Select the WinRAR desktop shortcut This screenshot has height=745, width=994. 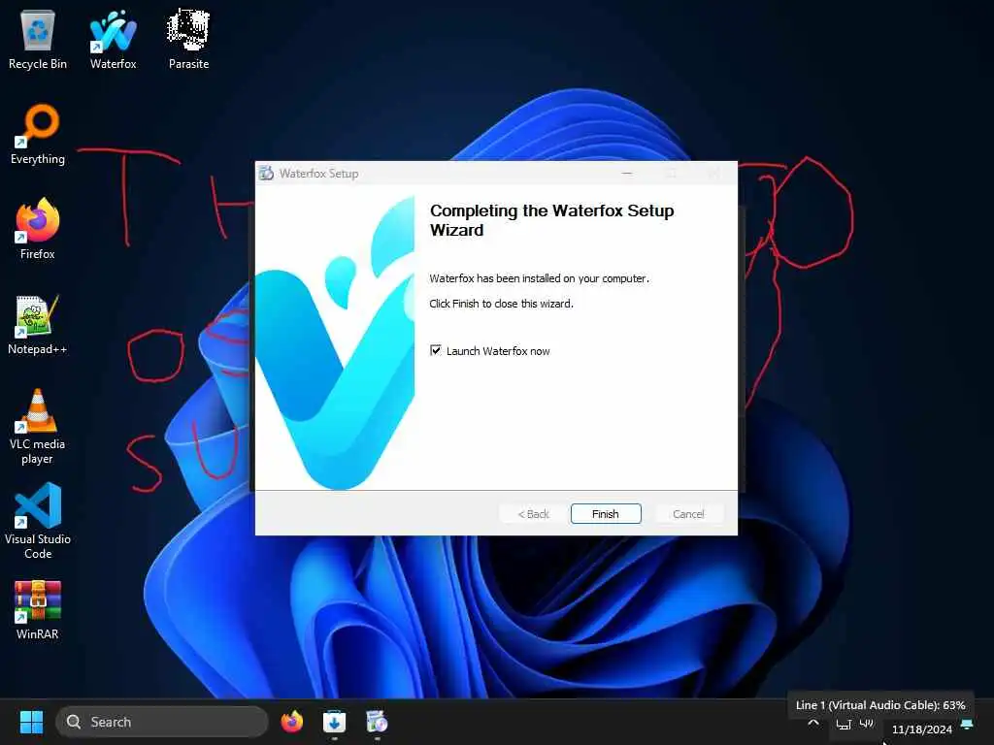(x=38, y=609)
